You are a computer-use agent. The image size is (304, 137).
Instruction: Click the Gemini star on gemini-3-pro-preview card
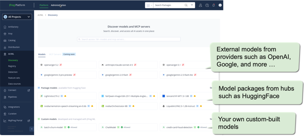[x=41, y=75]
